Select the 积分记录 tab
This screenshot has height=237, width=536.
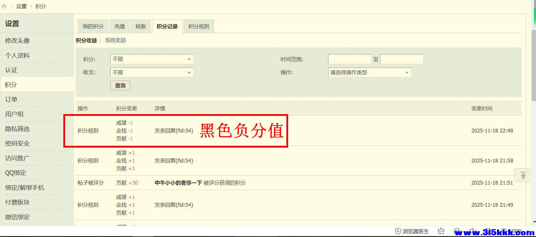click(167, 26)
